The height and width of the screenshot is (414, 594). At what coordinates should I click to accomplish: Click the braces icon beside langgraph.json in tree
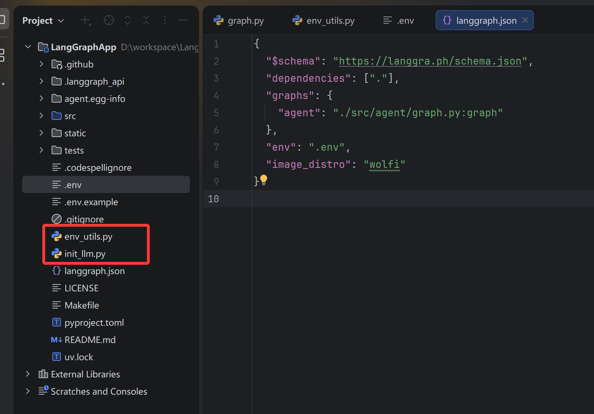click(57, 271)
